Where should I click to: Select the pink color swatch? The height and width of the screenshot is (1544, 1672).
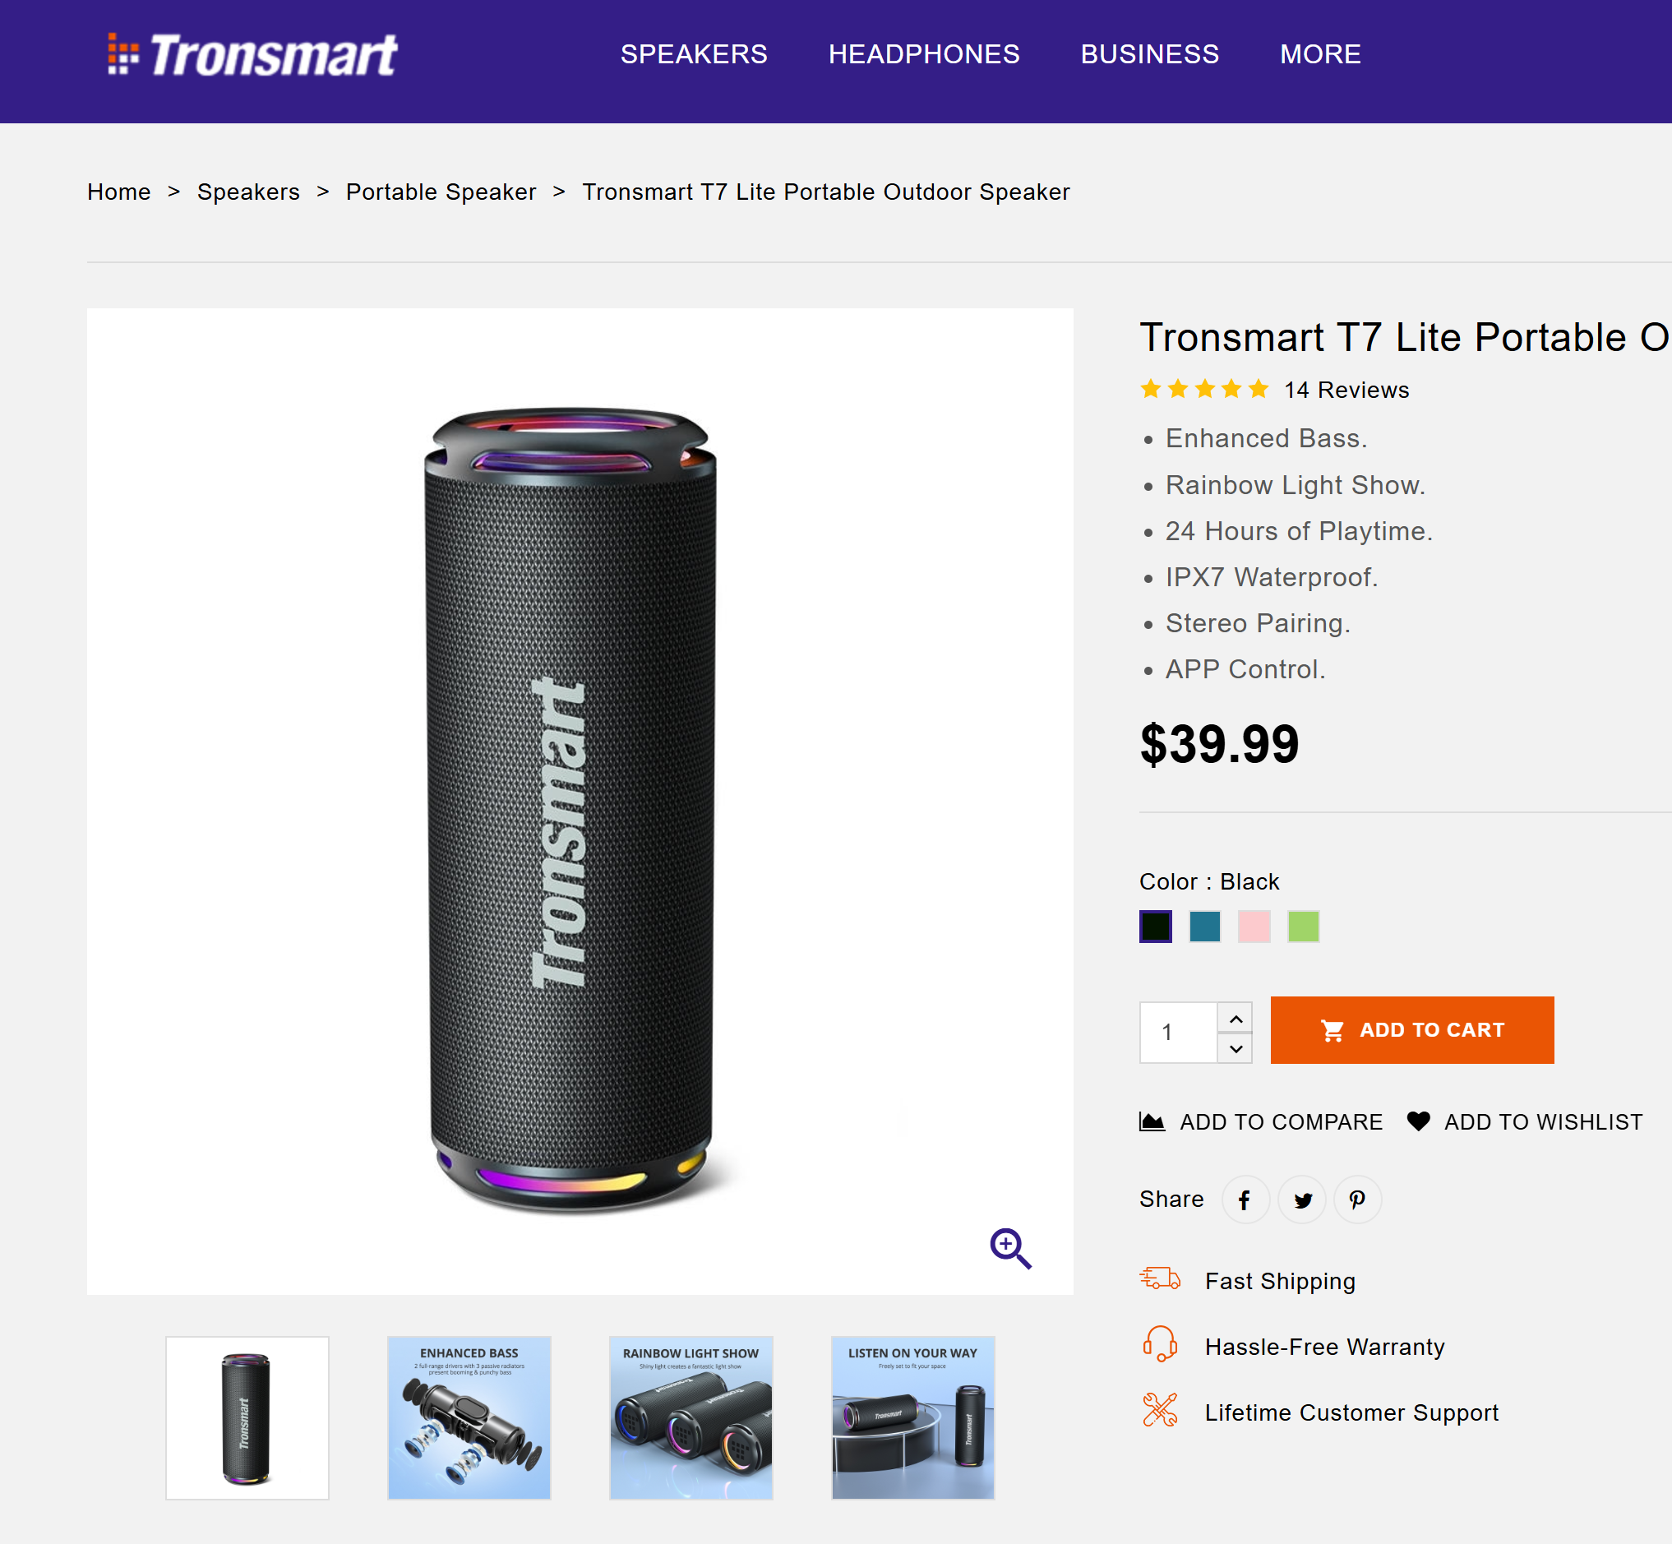pos(1254,926)
